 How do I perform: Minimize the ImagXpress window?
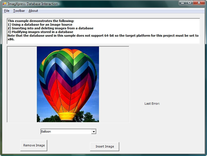point(183,3)
